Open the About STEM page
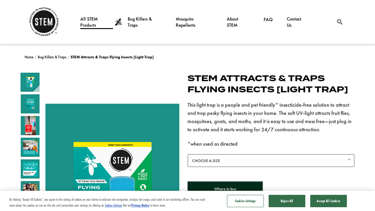Screen dimensions: 375x211 click(x=232, y=22)
